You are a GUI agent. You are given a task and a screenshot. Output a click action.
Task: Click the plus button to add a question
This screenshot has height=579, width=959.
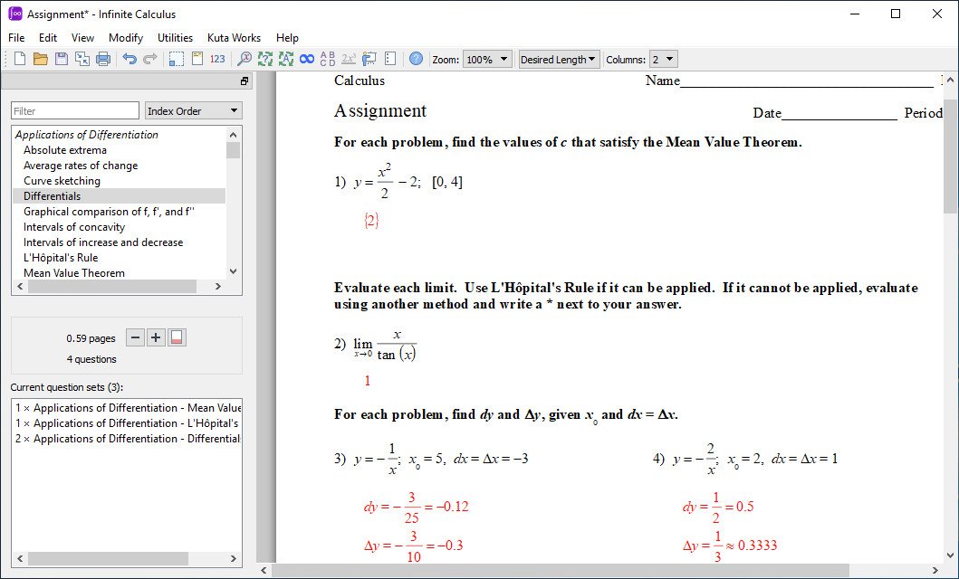point(156,337)
